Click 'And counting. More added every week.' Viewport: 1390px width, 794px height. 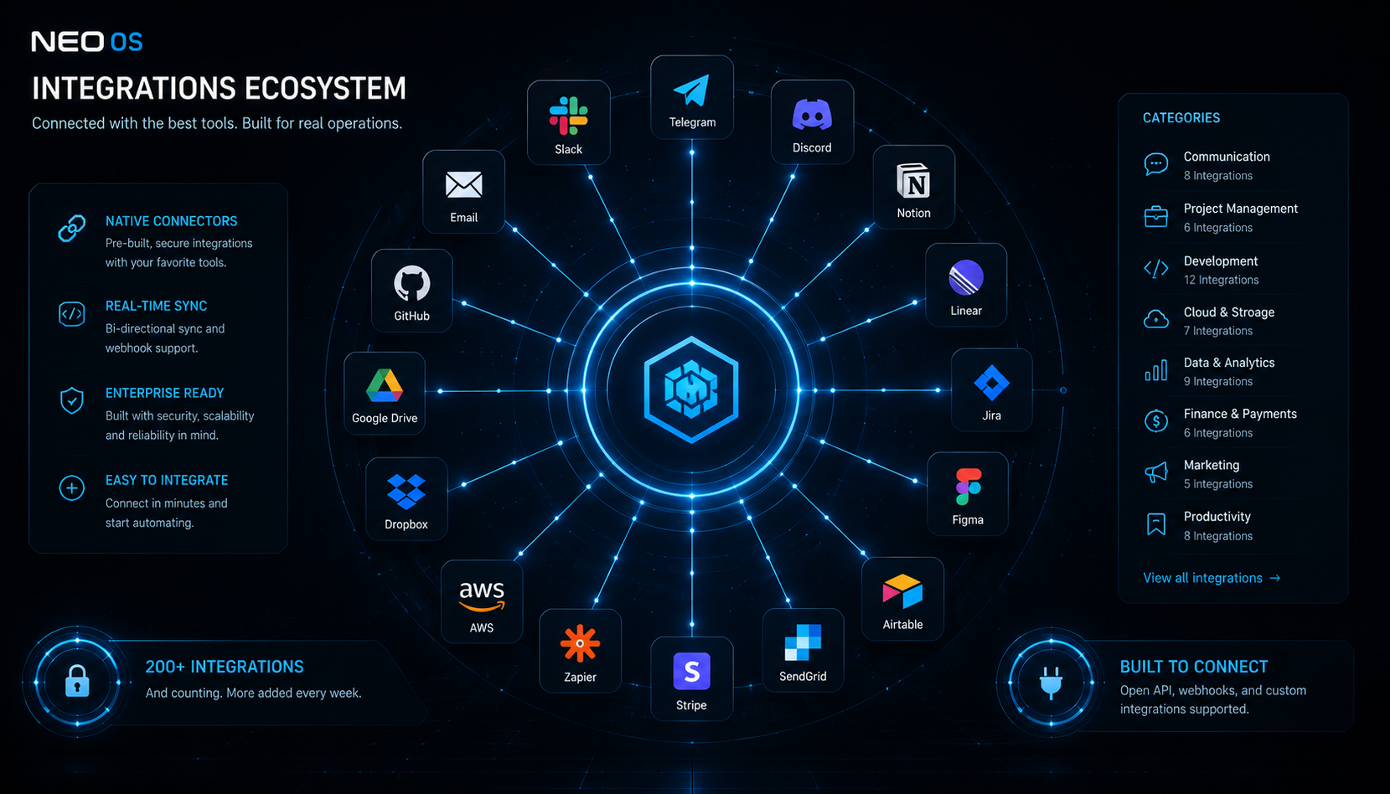(254, 693)
